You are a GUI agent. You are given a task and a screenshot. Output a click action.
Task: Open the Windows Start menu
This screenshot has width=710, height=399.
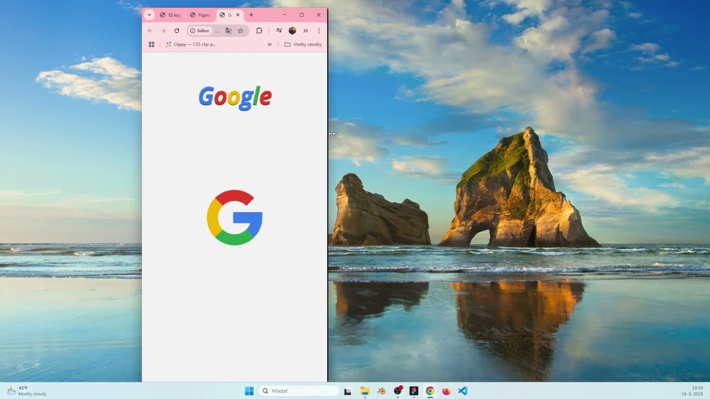pyautogui.click(x=249, y=391)
